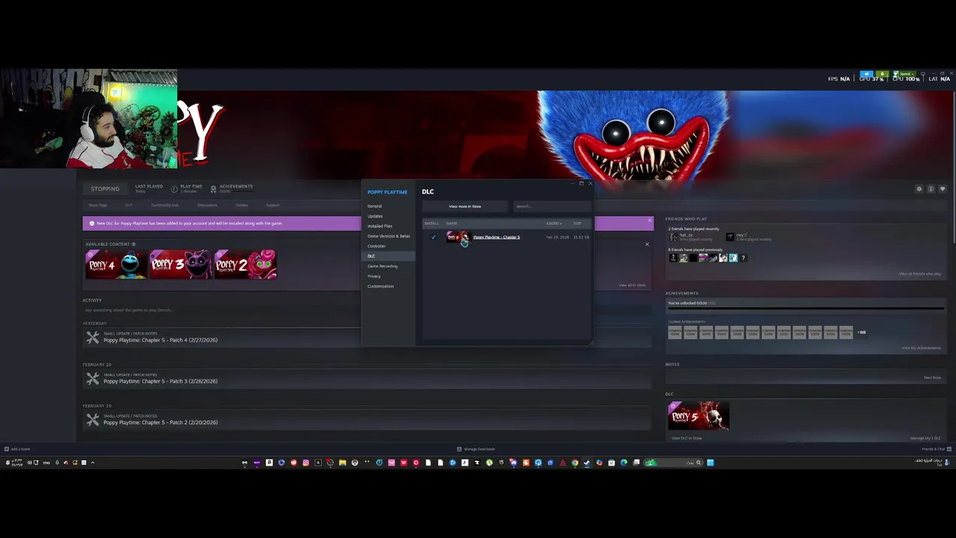956x538 pixels.
Task: Toggle install checkbox for Poppy Playtime Chapter 5
Action: coord(433,237)
